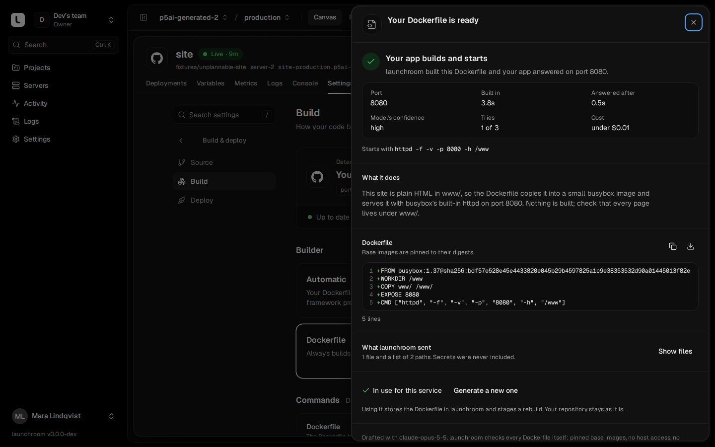Select the Automatic builder option
715x447 pixels.
(324, 291)
